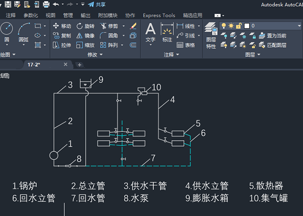The width and height of the screenshot is (303, 216).
Task: Click the 旋转 rotate tool
Action: 85,26
